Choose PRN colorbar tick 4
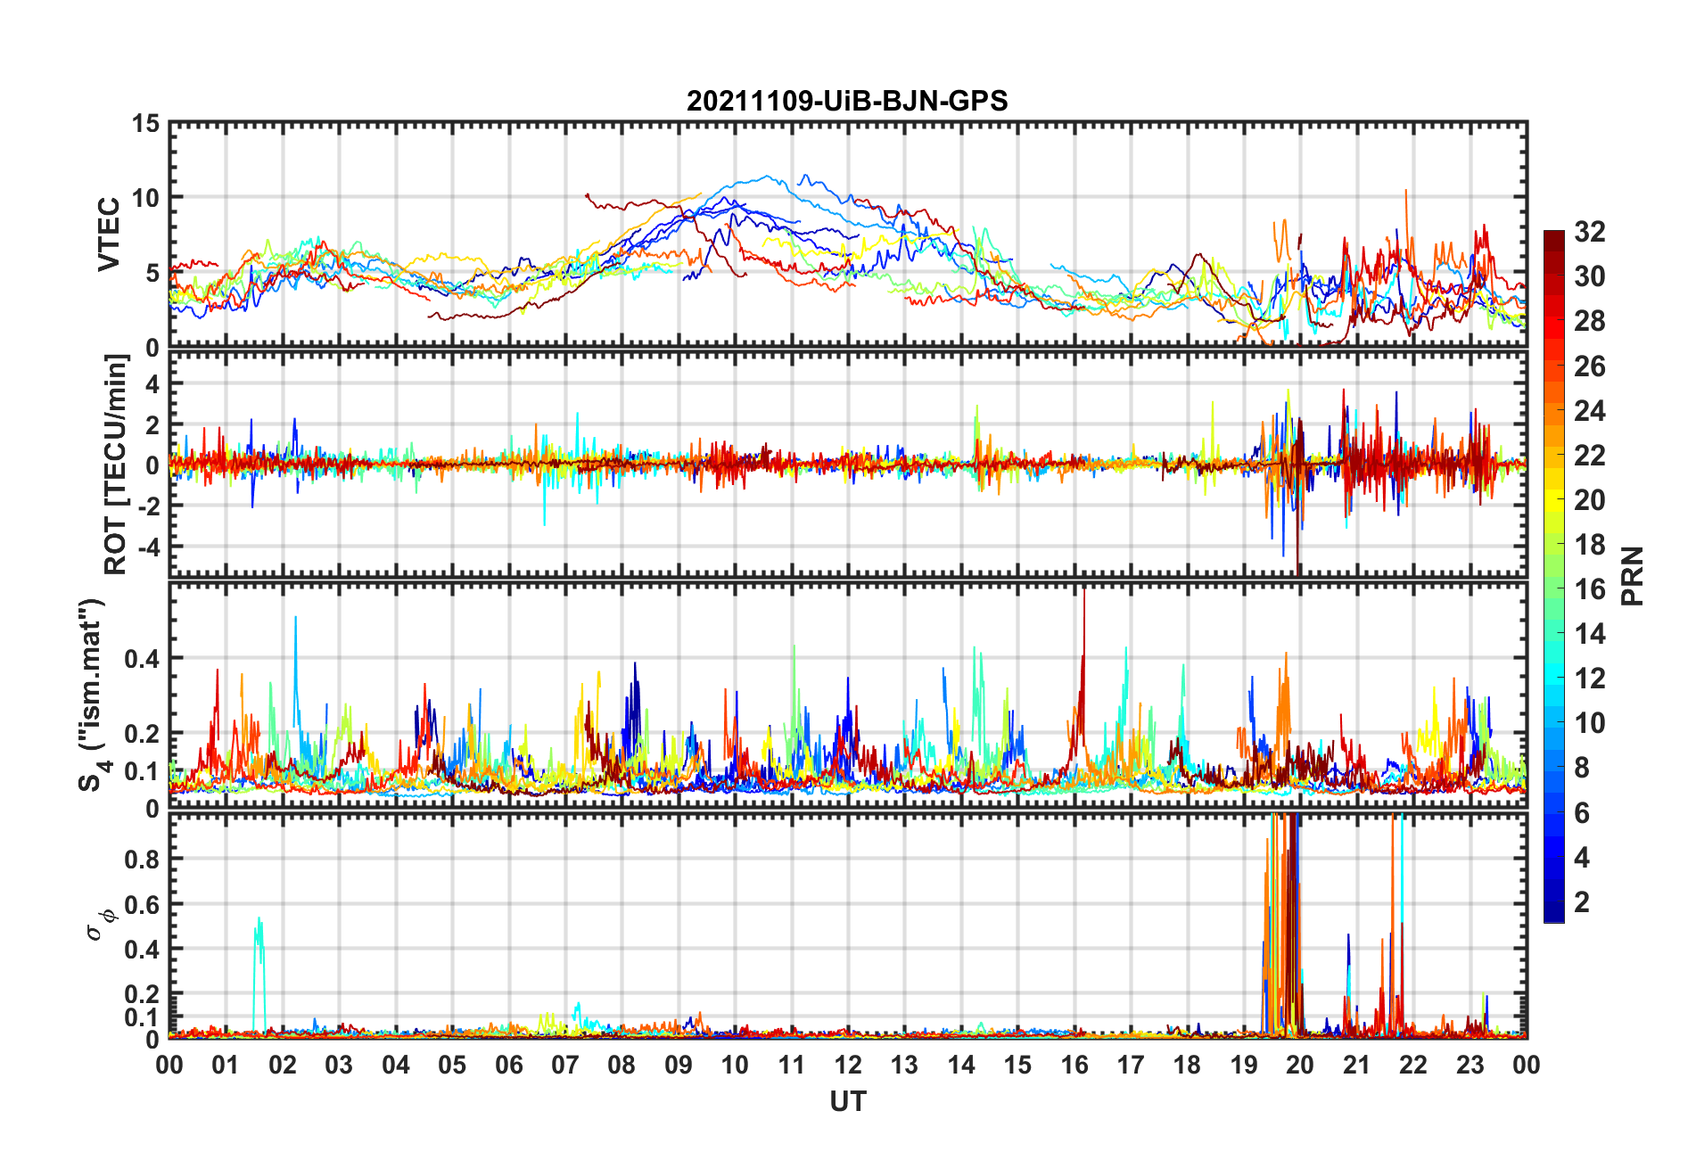 1582,857
